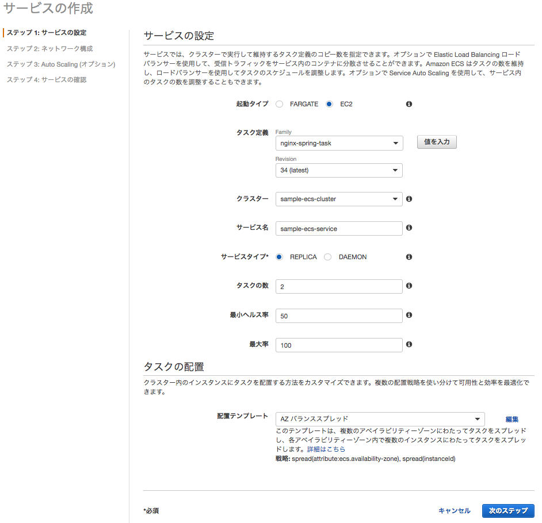Go to ステップ 3: Auto Scaling (オプション)
Screen dimensions: 542x523
[61, 64]
